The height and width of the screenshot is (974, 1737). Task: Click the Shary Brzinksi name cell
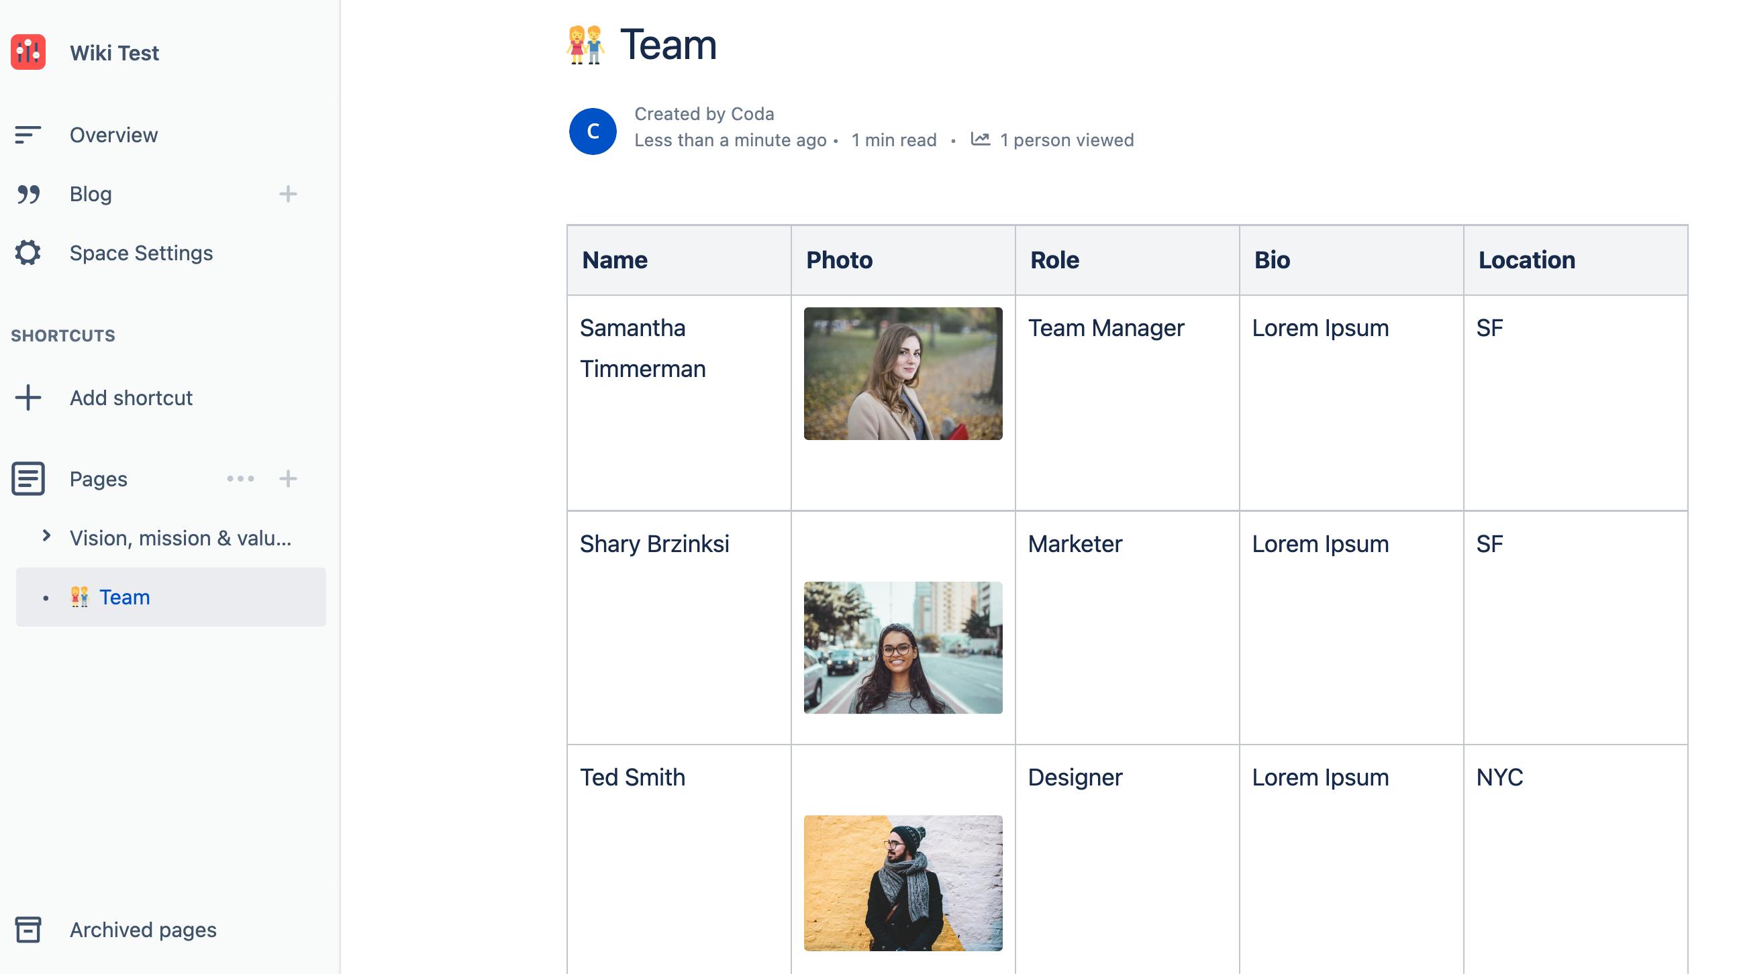[679, 629]
